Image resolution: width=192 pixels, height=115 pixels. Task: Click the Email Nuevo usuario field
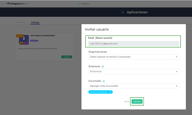click(134, 44)
